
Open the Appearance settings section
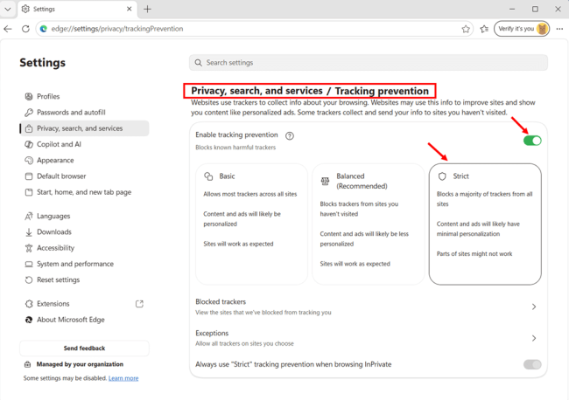coord(84,160)
